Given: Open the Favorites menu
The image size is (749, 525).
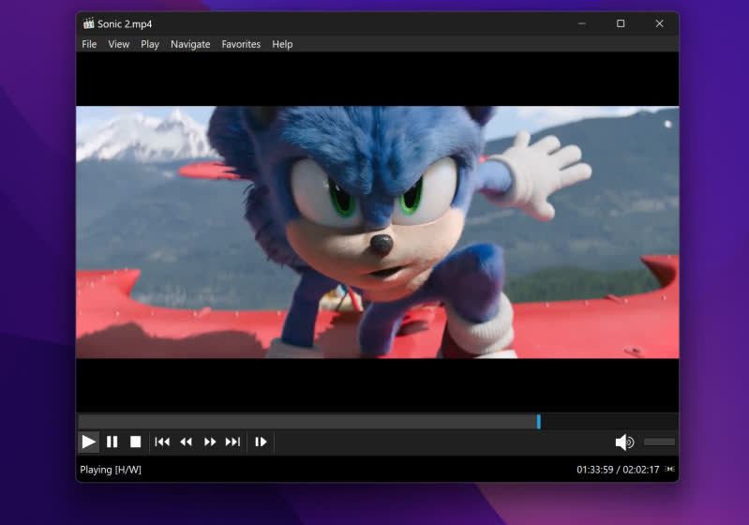Looking at the screenshot, I should point(241,44).
